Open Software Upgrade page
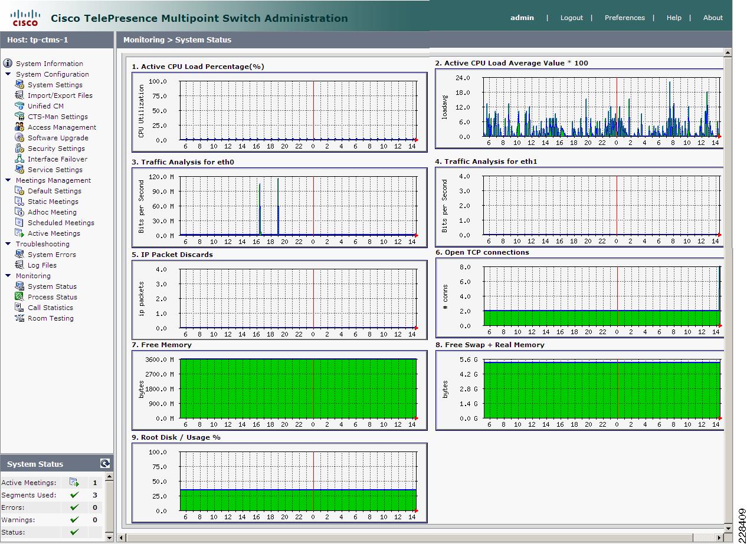Image resolution: width=747 pixels, height=544 pixels. [x=58, y=138]
